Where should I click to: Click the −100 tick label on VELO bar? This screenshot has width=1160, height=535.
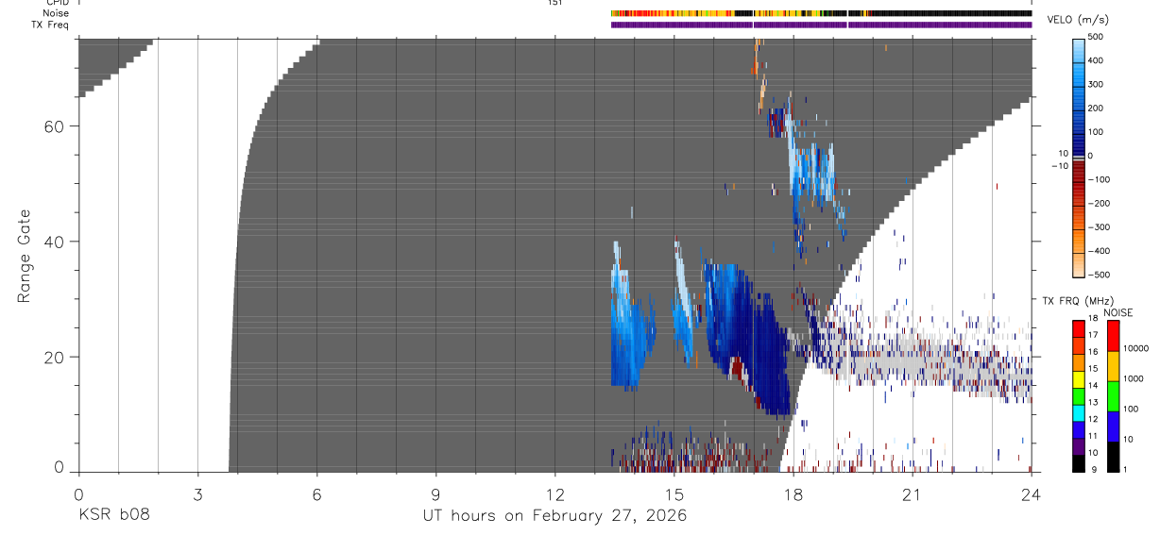[1098, 179]
